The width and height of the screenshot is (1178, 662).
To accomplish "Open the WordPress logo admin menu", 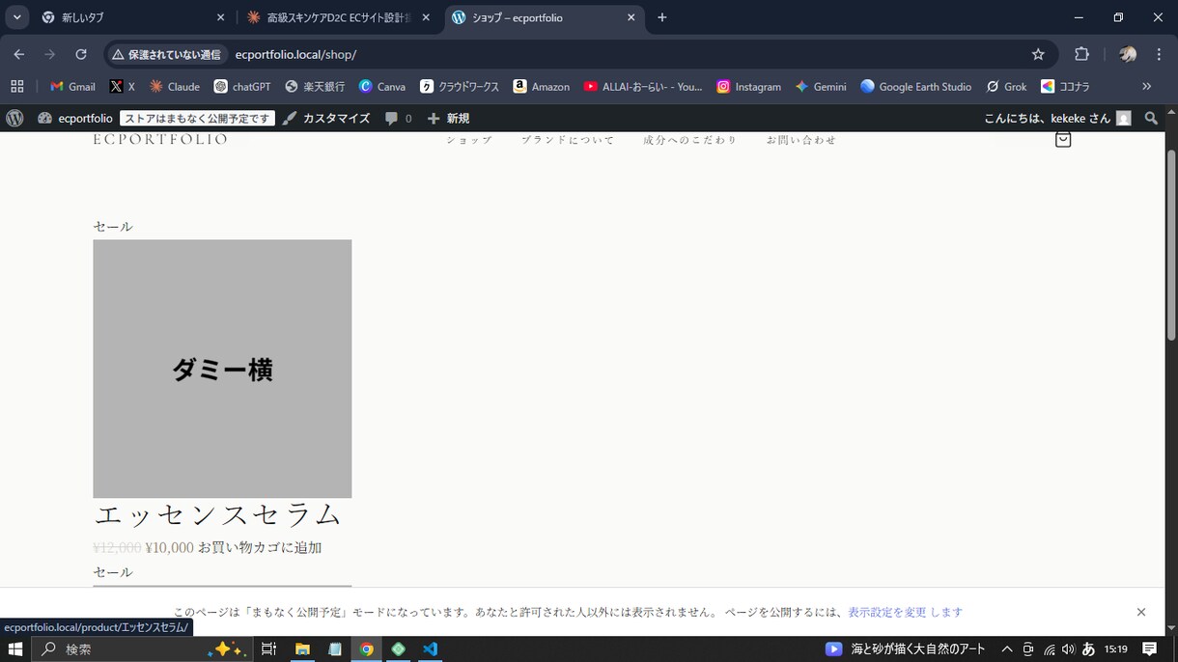I will point(14,118).
